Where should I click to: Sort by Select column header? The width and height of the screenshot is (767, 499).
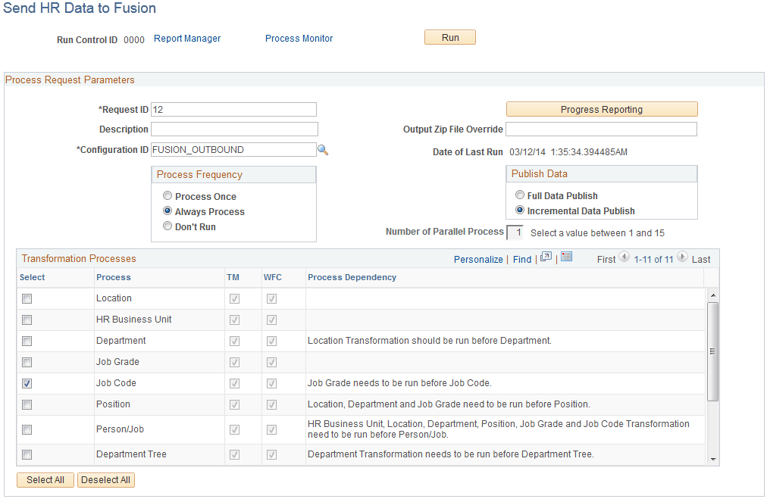pos(33,277)
